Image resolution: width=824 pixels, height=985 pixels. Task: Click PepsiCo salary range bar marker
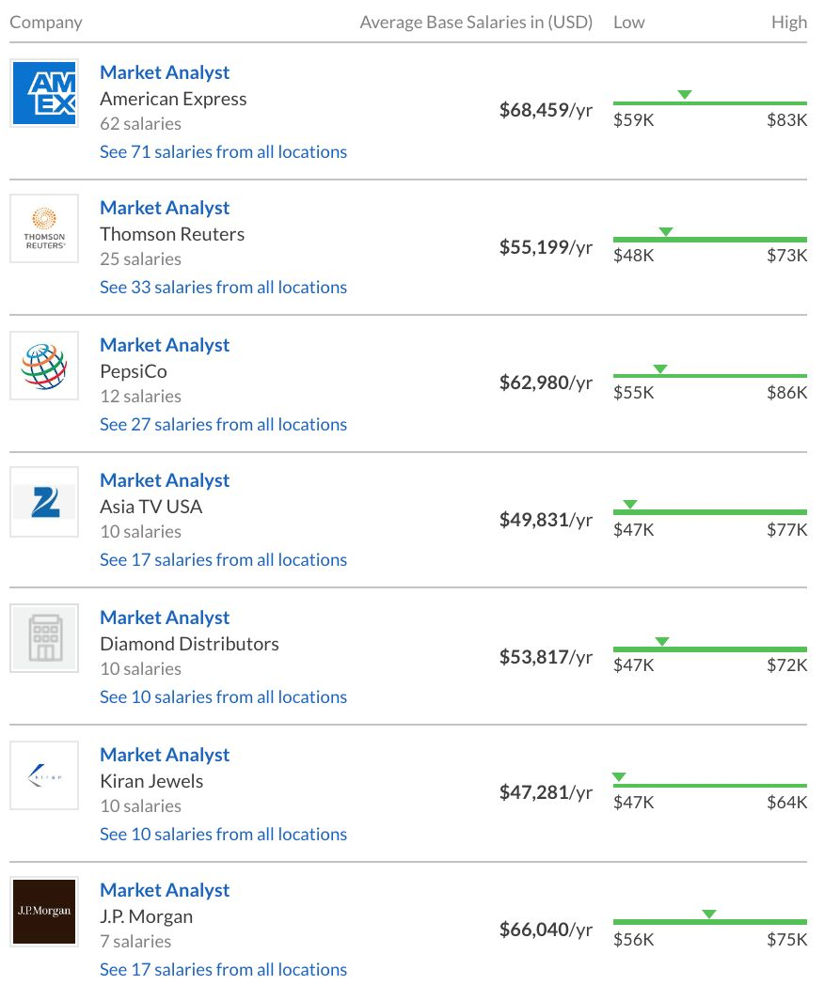click(x=660, y=369)
